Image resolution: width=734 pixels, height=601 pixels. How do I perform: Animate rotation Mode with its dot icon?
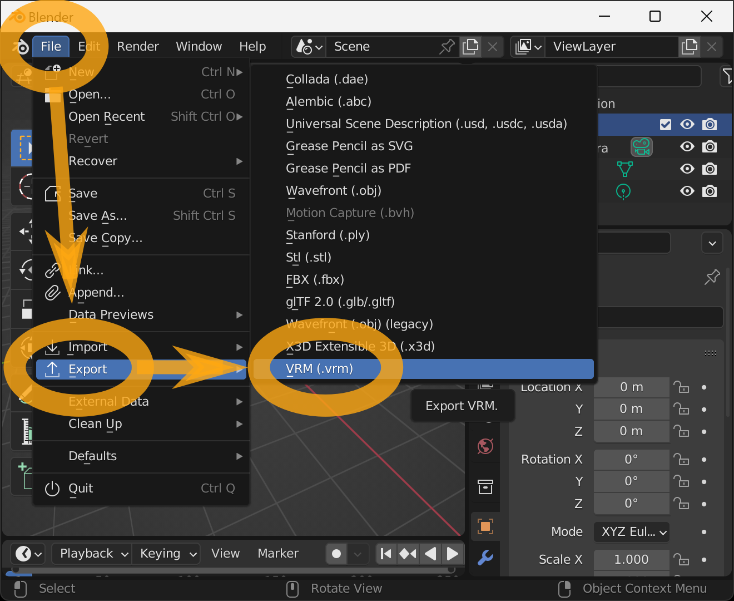click(x=704, y=532)
